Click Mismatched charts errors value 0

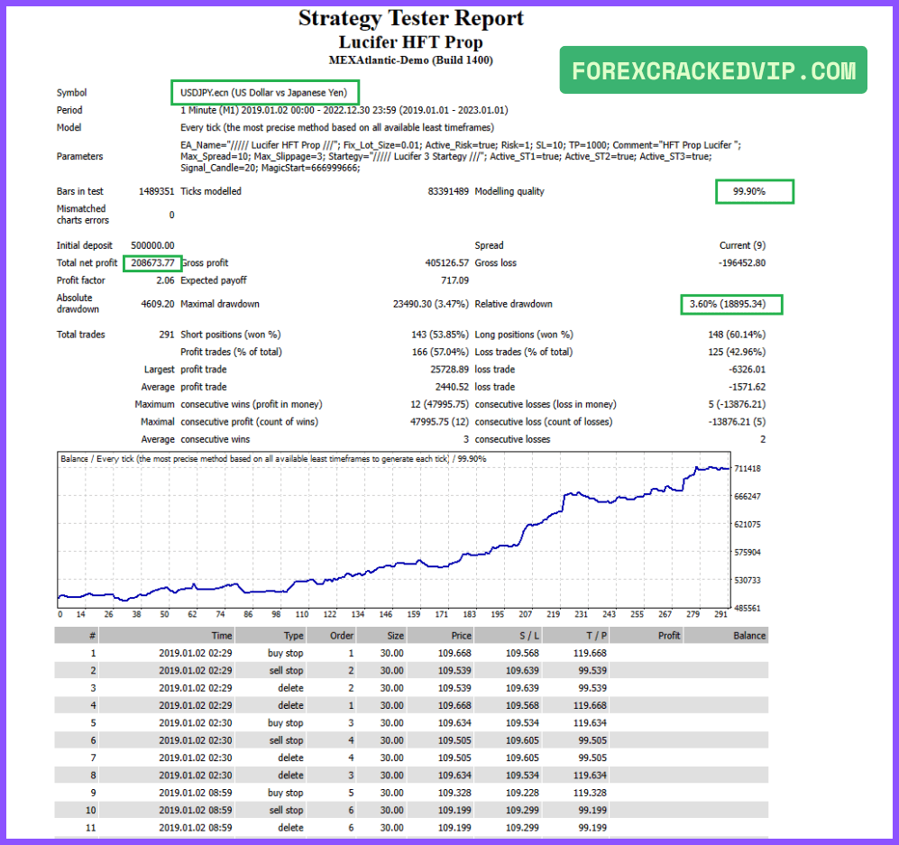(x=171, y=215)
